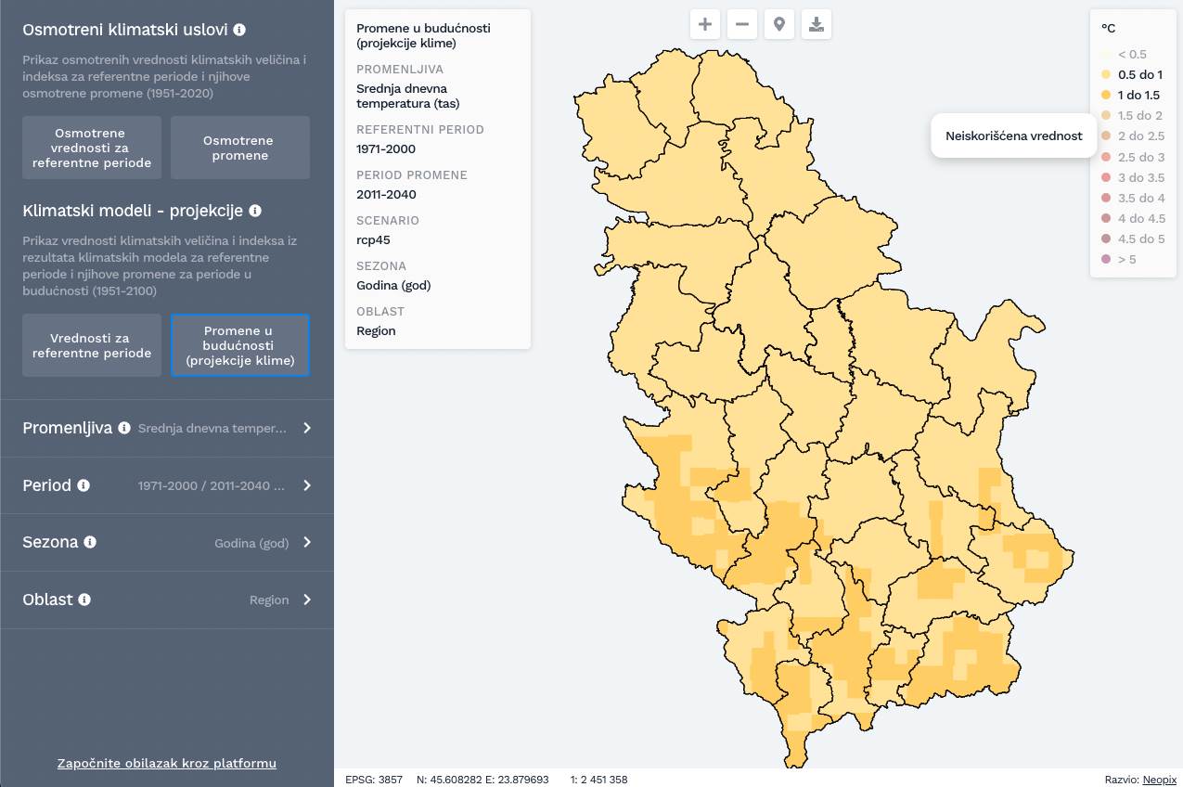Click Započnite obilazak kroz platformu link

(x=167, y=763)
